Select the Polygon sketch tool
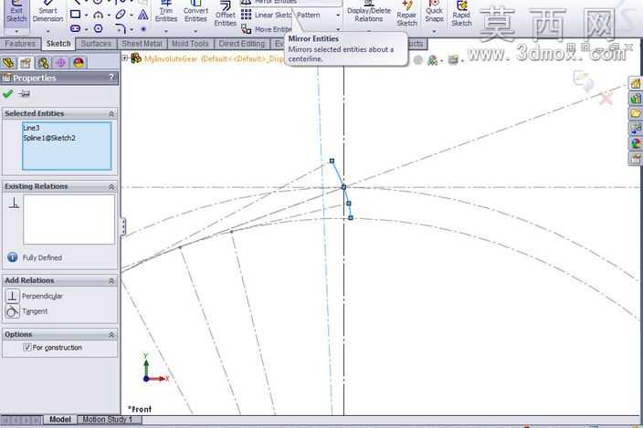 tap(98, 28)
